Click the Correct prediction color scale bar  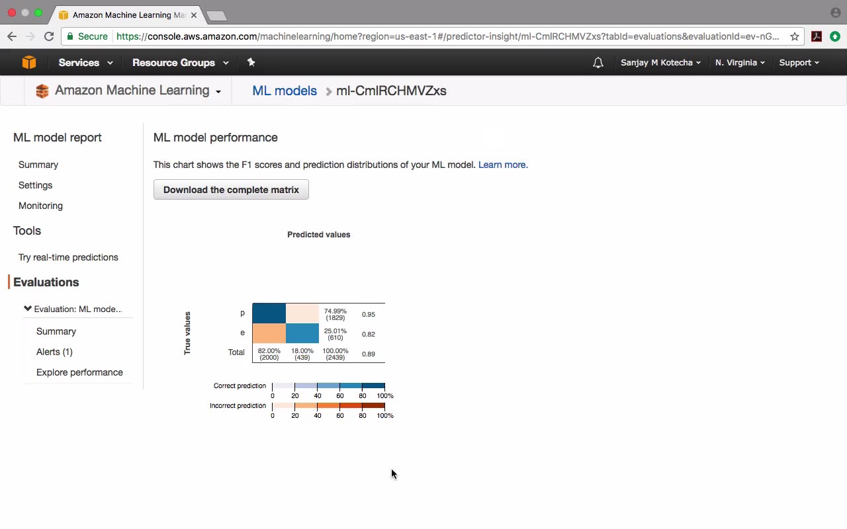coord(328,386)
